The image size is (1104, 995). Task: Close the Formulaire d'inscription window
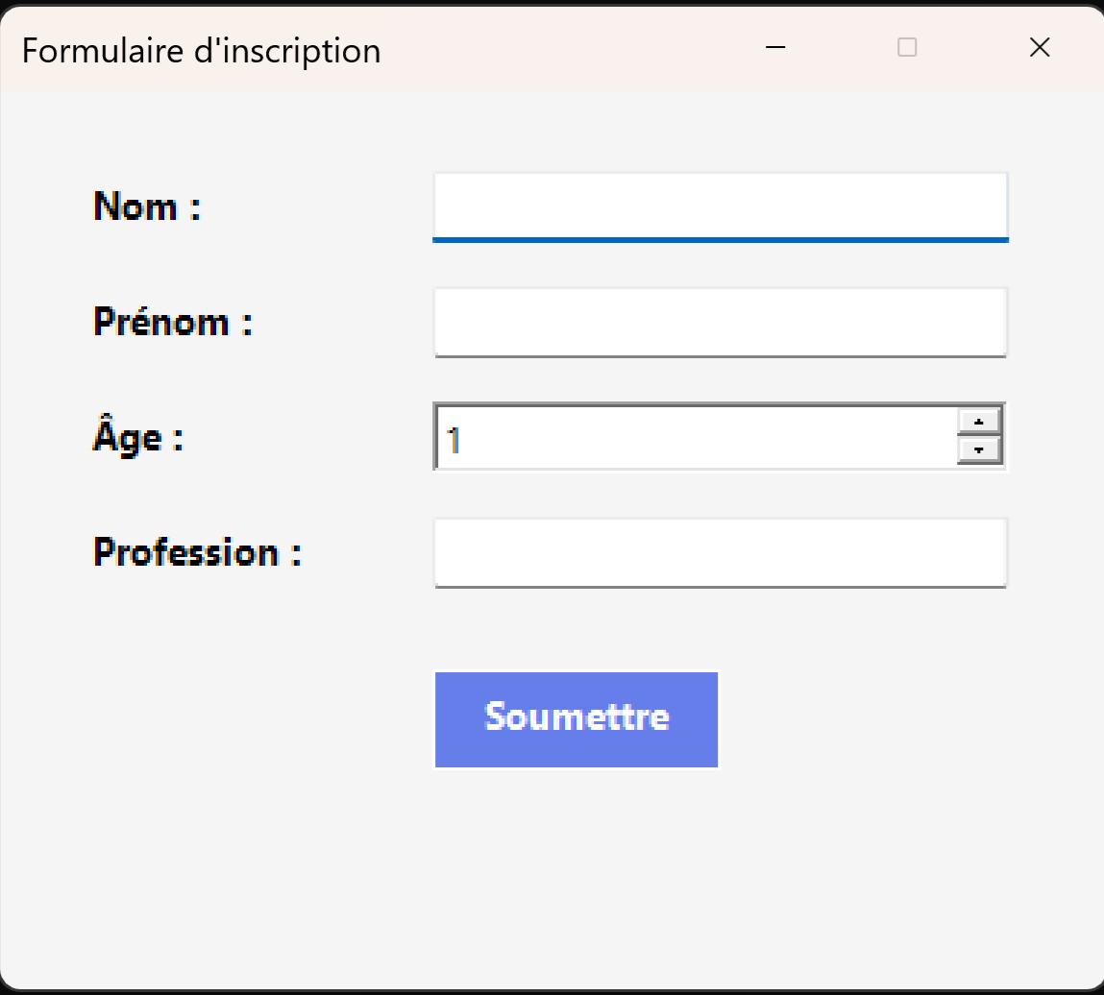point(1039,47)
